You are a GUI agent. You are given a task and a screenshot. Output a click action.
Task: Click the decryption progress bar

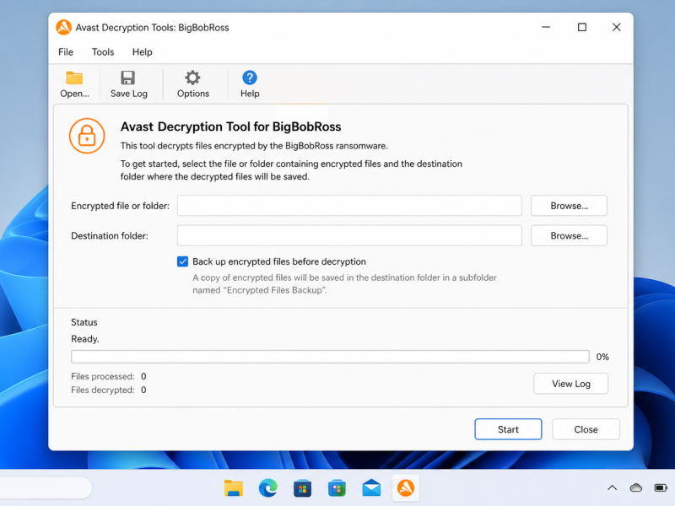330,357
